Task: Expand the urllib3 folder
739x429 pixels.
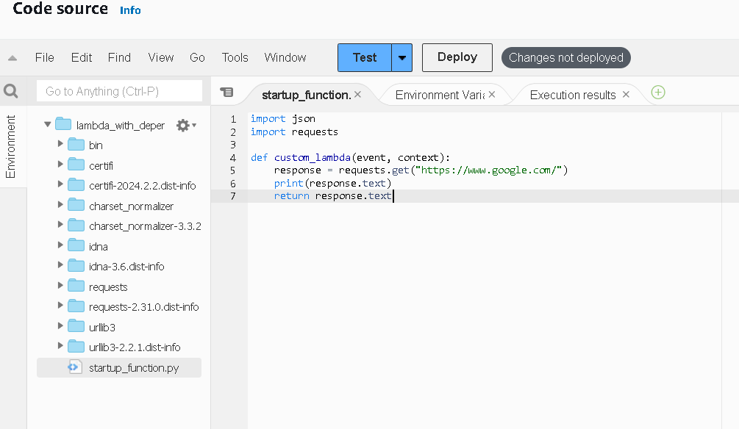Action: click(60, 327)
